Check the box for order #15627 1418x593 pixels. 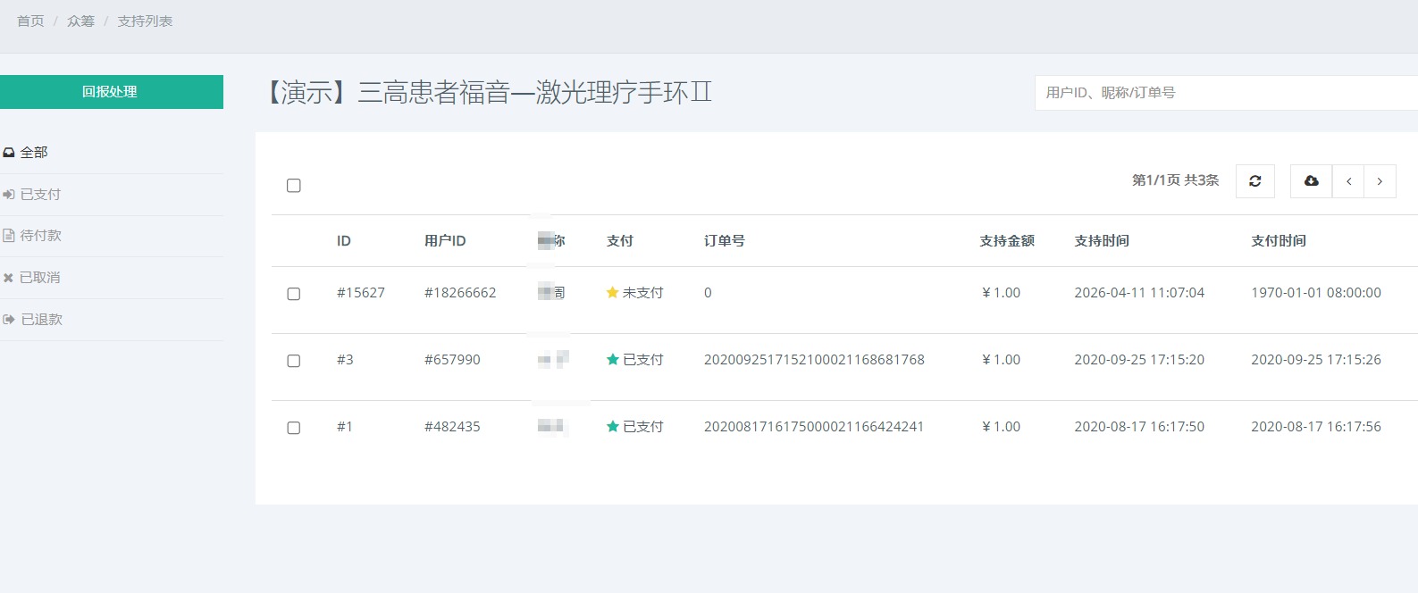point(293,294)
